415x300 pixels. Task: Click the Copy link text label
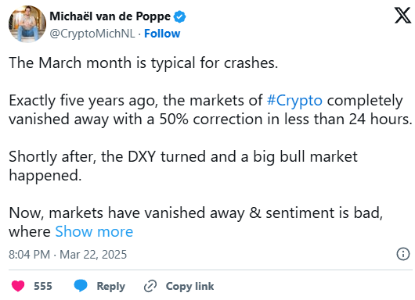189,286
